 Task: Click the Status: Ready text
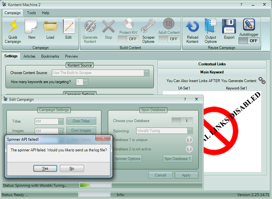coord(14,195)
